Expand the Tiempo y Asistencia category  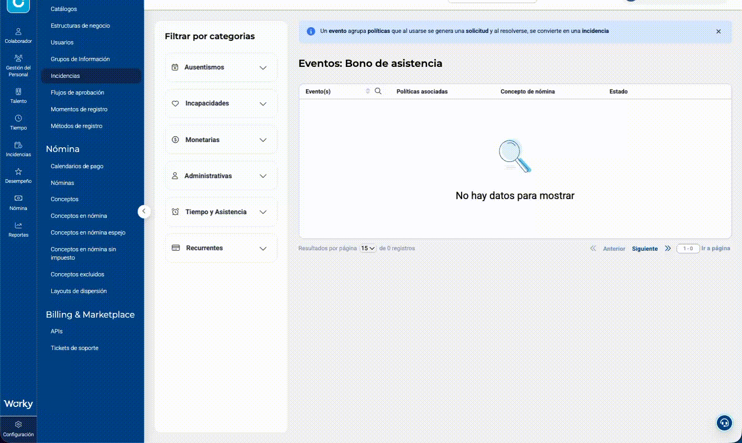pos(221,212)
